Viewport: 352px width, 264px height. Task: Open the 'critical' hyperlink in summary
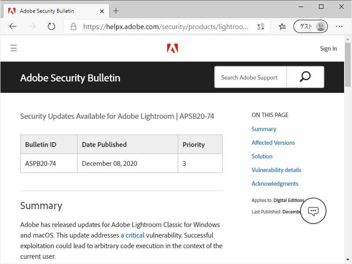[135, 235]
